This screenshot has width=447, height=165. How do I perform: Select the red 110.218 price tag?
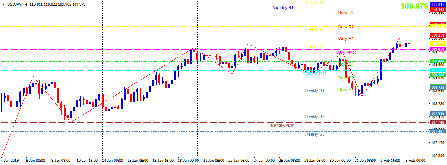click(438, 36)
